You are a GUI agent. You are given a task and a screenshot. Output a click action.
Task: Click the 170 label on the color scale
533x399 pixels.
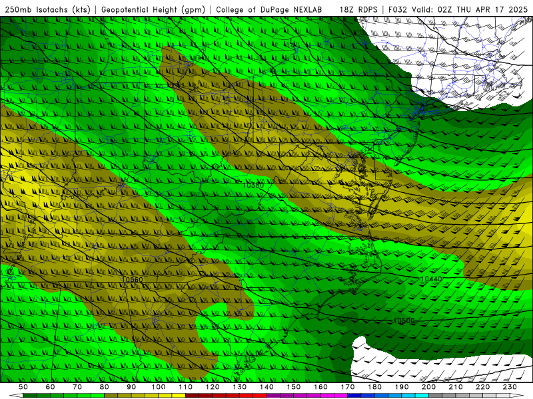tap(347, 387)
